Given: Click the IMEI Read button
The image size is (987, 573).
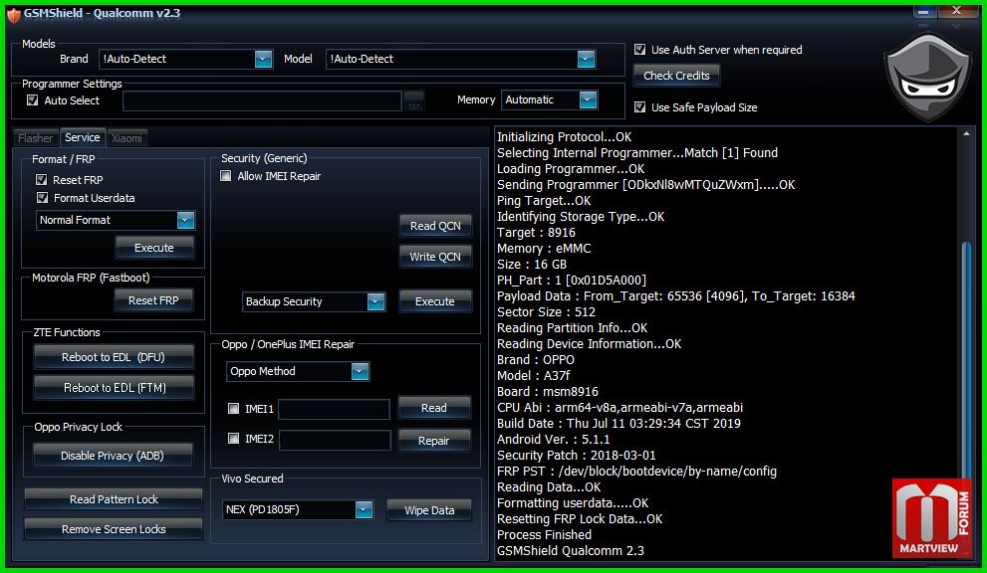Looking at the screenshot, I should pos(434,408).
